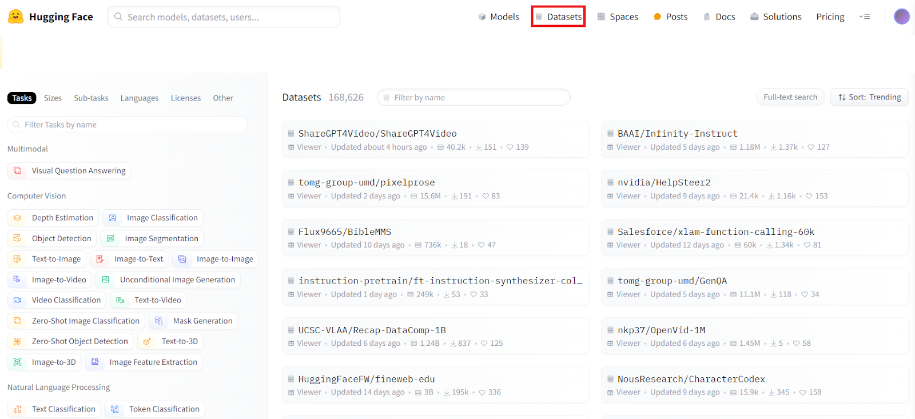
Task: Switch to the Sub-tasks filter tab
Action: 91,98
